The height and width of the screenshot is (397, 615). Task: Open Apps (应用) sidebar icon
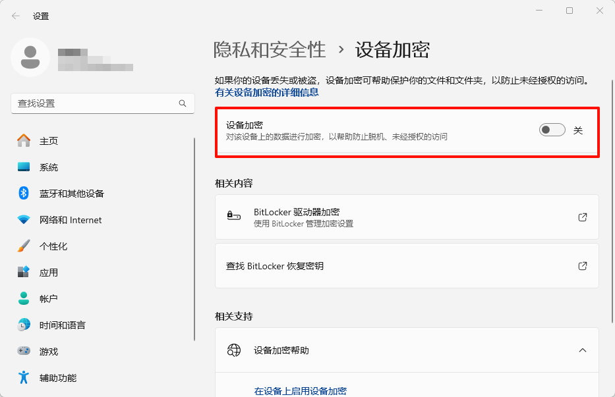(24, 273)
